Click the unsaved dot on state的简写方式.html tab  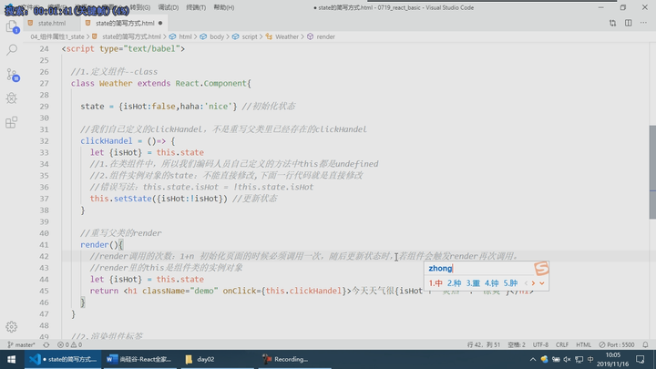[x=160, y=23]
